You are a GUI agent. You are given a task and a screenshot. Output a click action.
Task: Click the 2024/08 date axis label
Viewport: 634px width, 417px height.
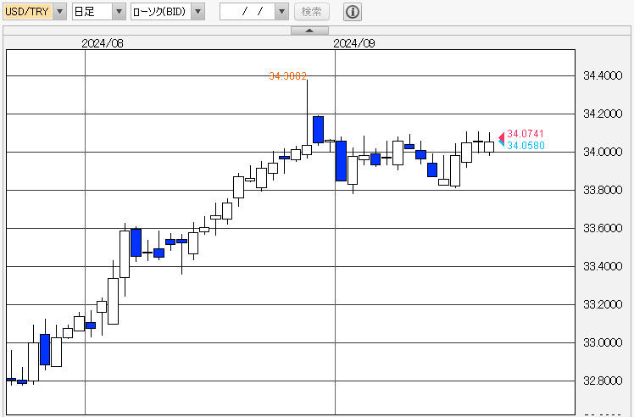pos(103,43)
